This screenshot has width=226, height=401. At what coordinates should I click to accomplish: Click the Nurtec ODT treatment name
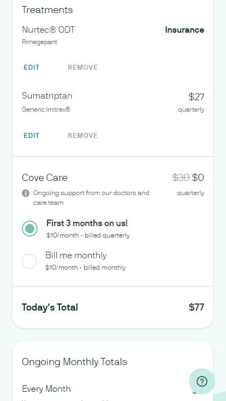(x=48, y=29)
